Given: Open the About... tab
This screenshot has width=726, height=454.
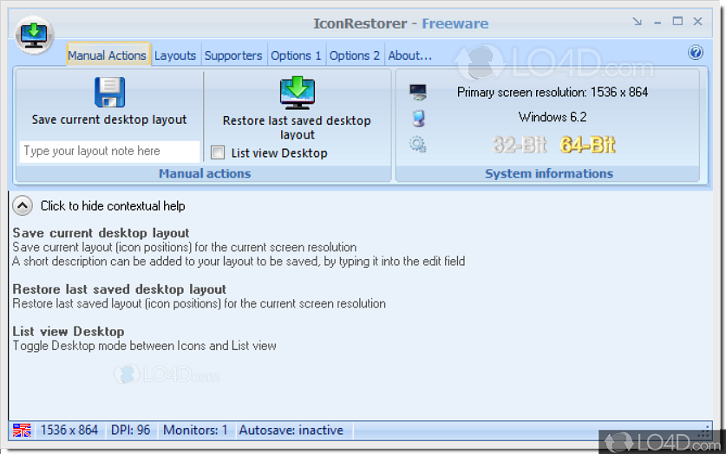Looking at the screenshot, I should tap(409, 55).
